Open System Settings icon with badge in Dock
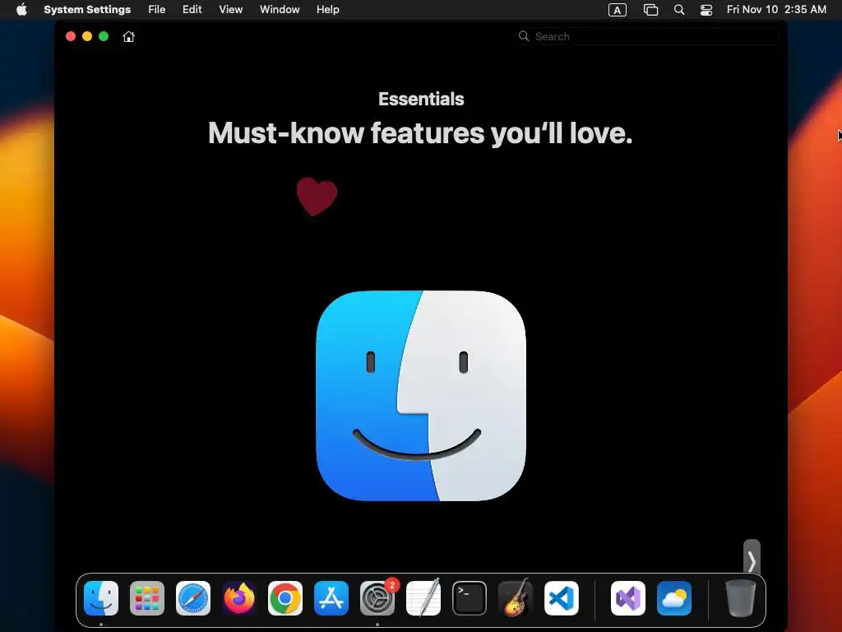The width and height of the screenshot is (842, 632). [377, 598]
